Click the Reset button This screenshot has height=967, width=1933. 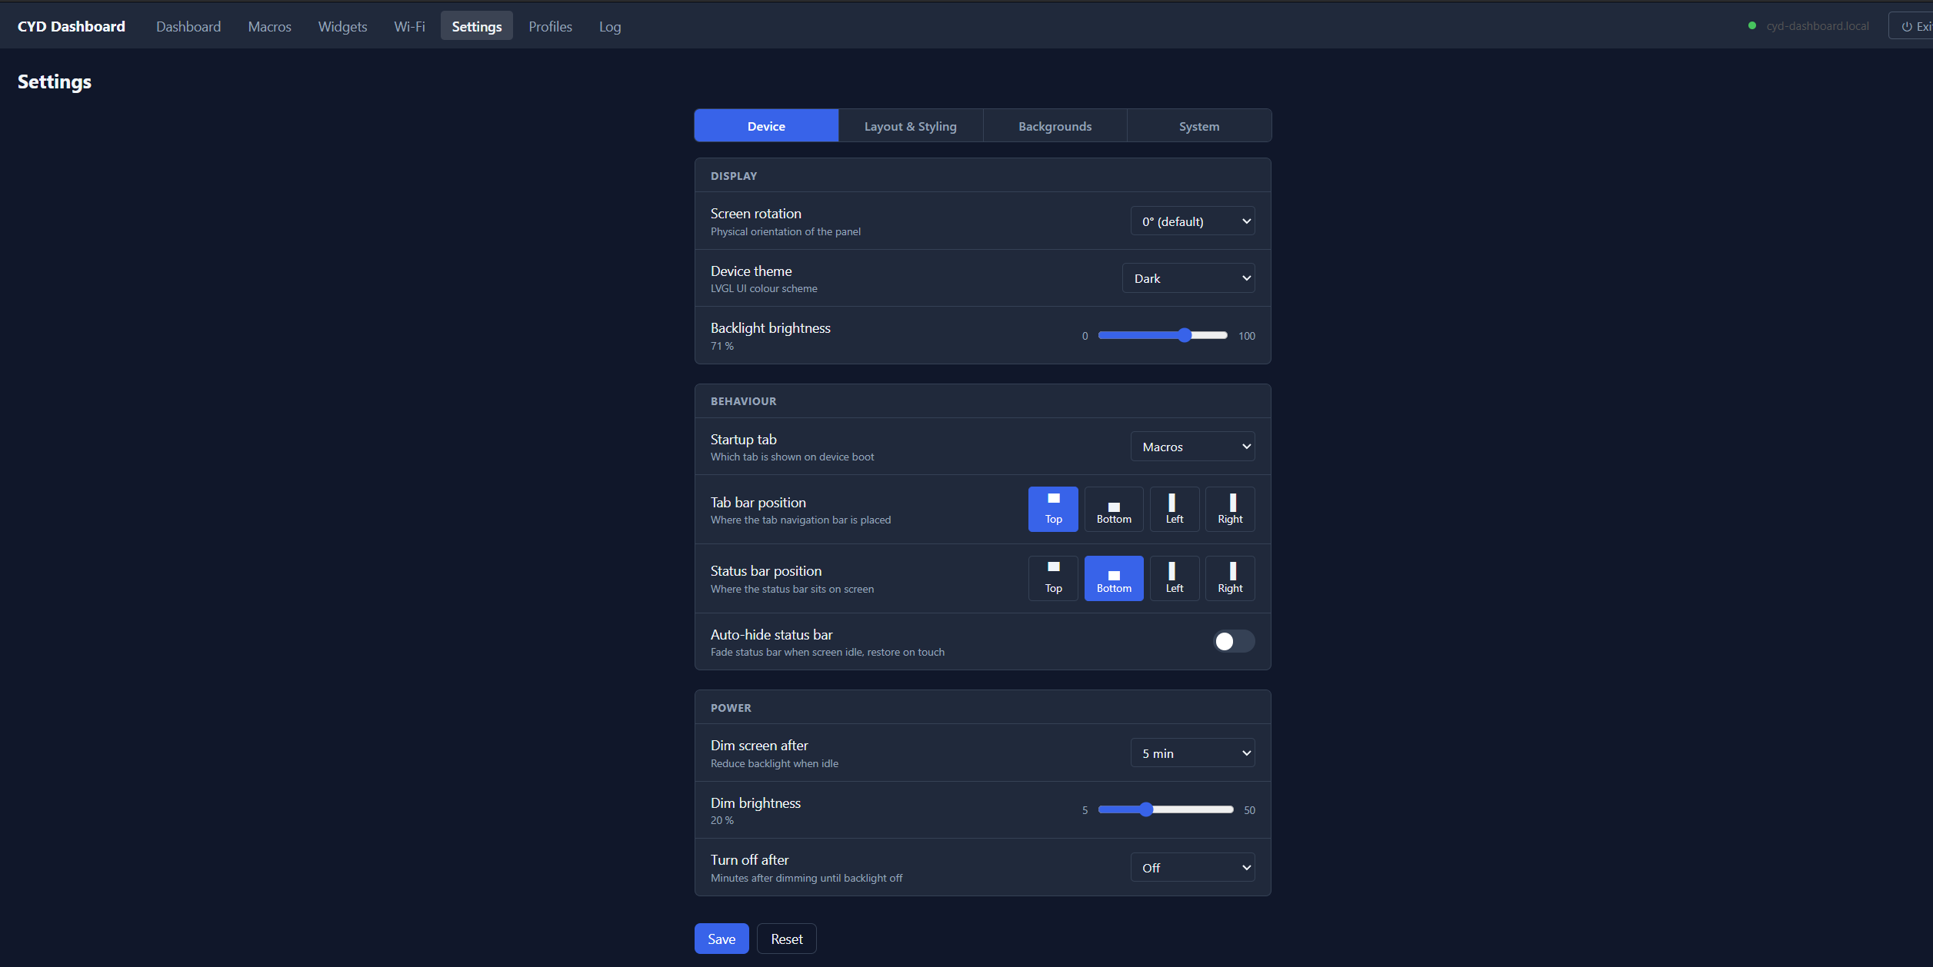[x=787, y=939]
